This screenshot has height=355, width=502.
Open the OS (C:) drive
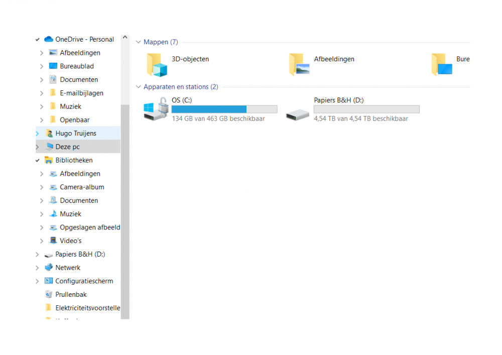coord(181,100)
